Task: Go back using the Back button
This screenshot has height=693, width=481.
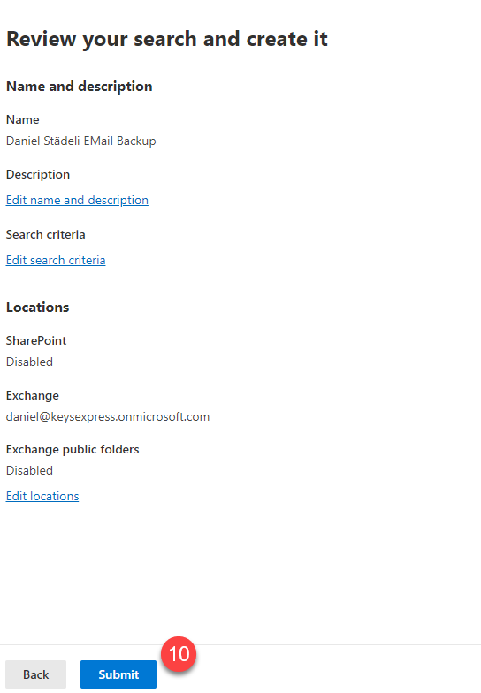Action: click(x=35, y=674)
